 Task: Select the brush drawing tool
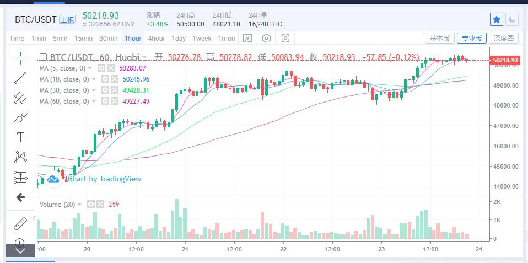tap(20, 117)
